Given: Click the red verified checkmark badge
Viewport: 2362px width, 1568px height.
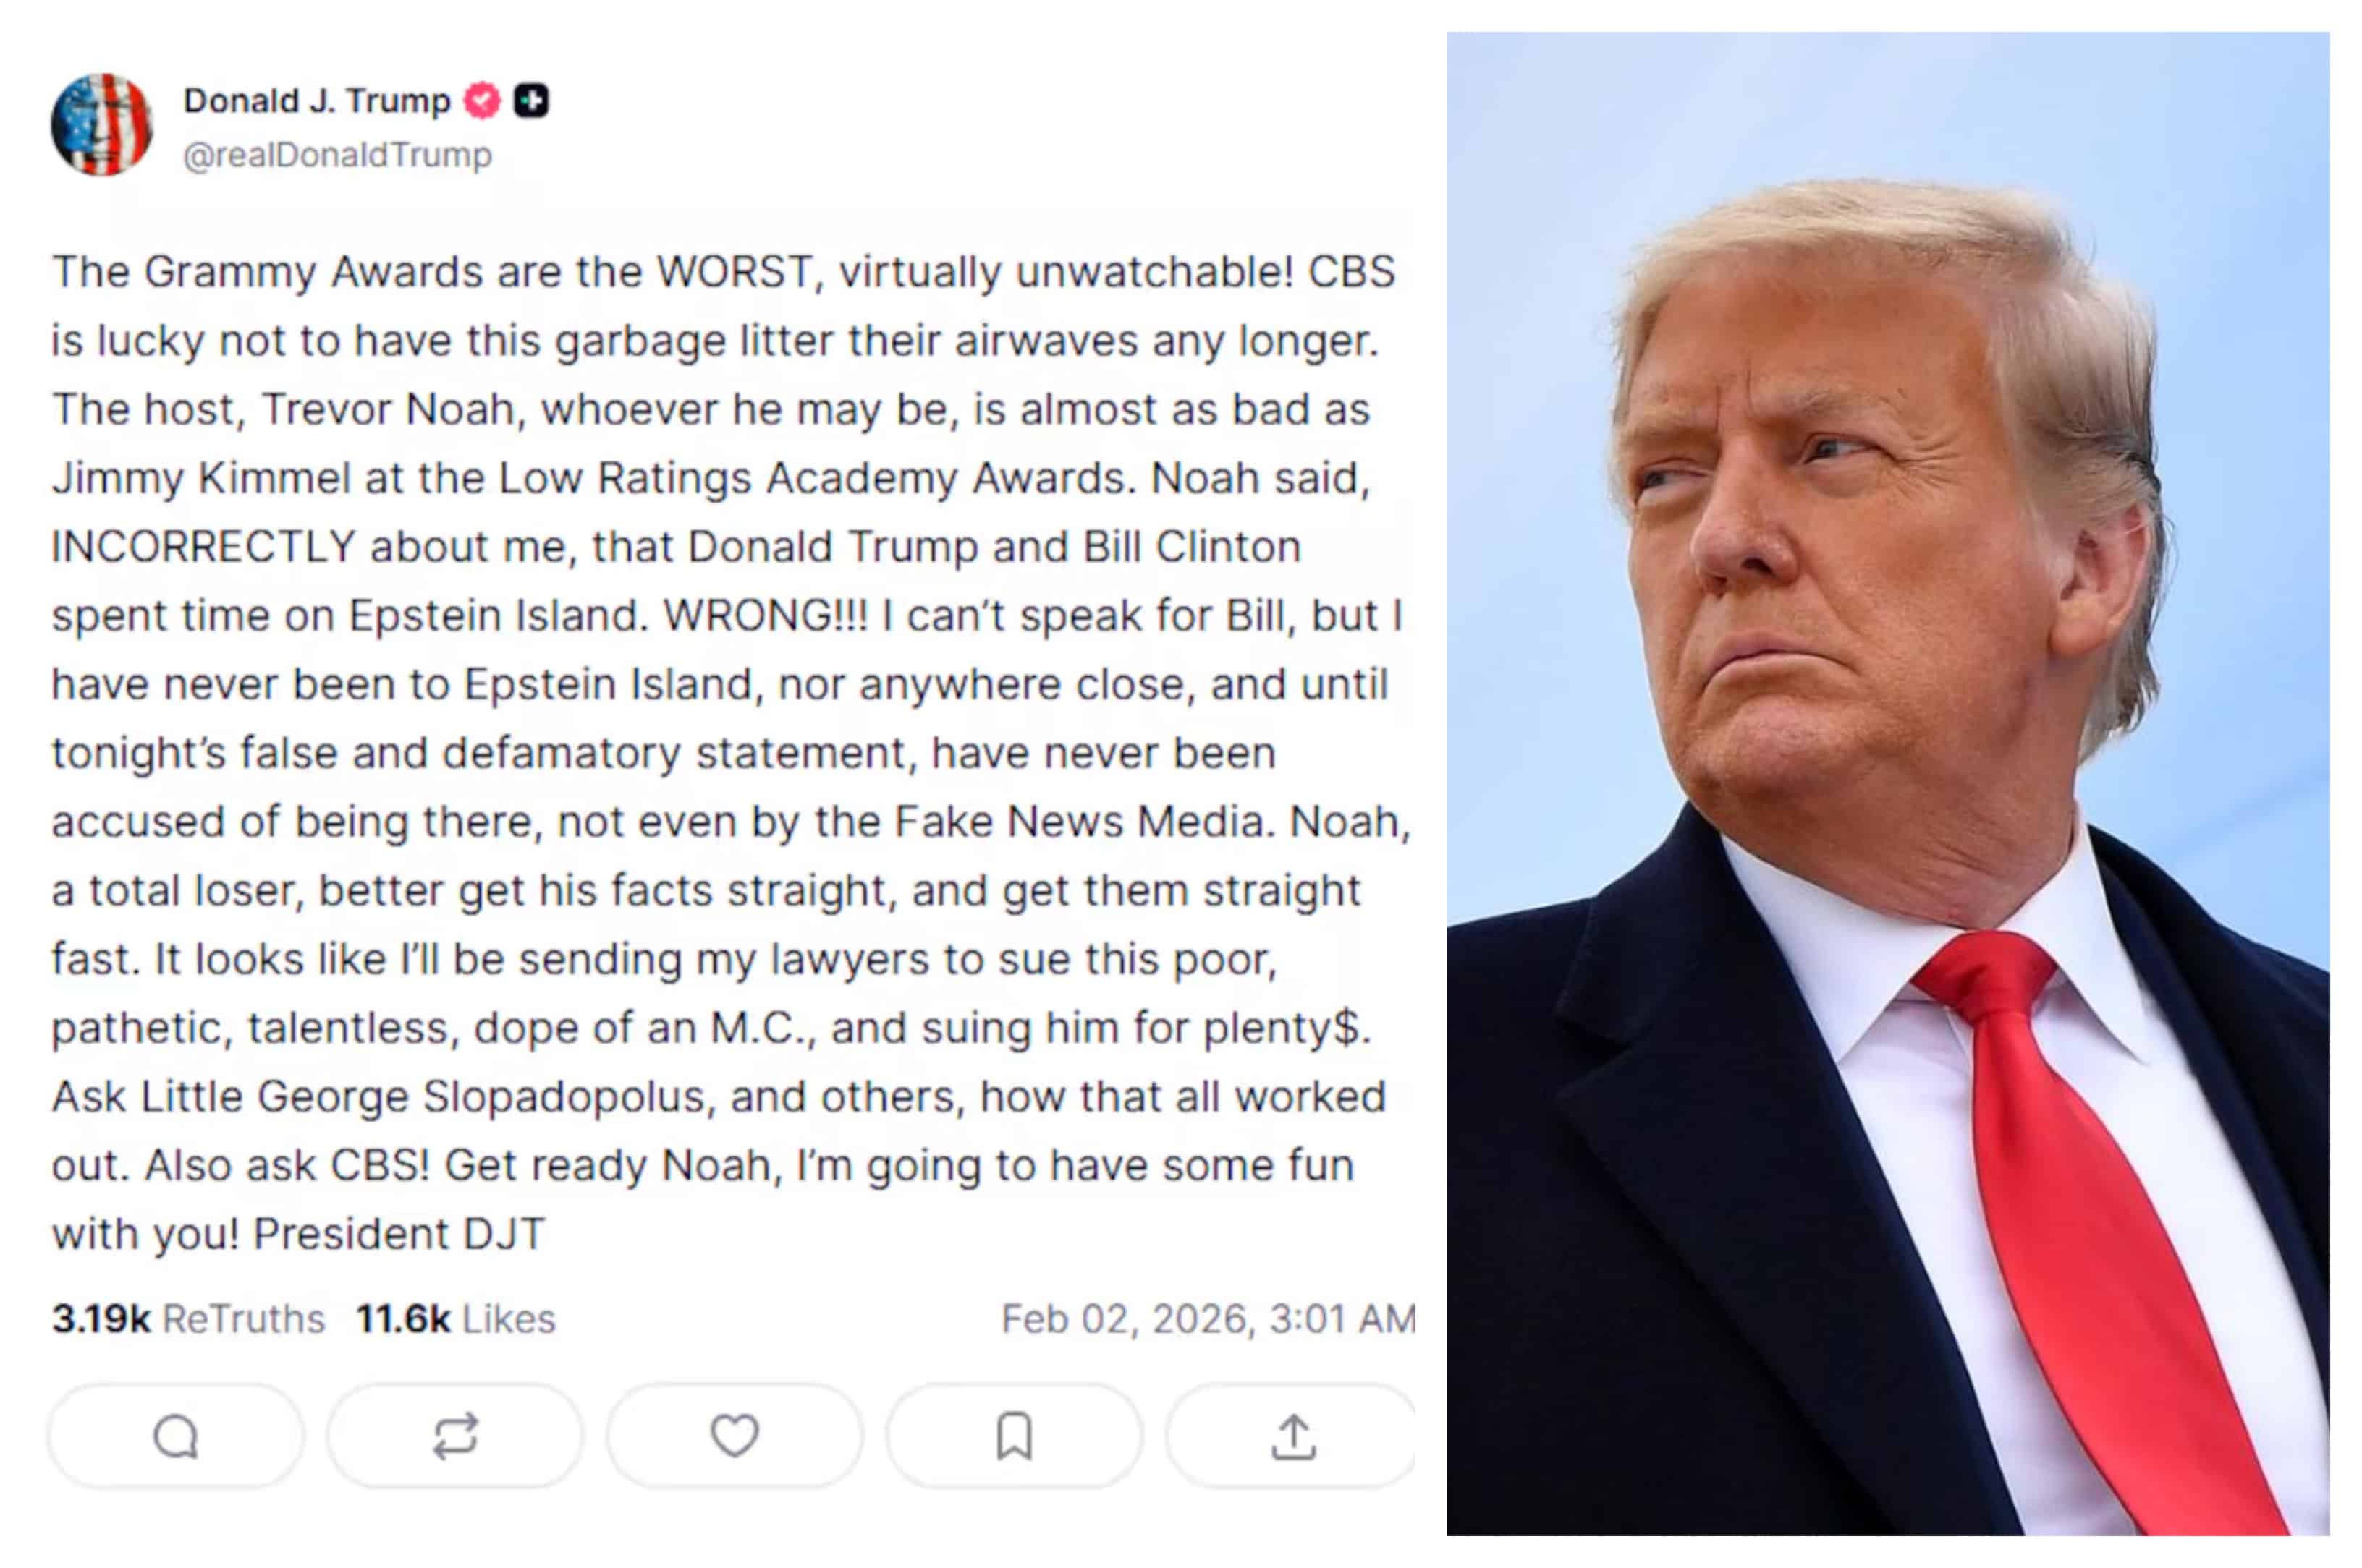Looking at the screenshot, I should point(482,101).
